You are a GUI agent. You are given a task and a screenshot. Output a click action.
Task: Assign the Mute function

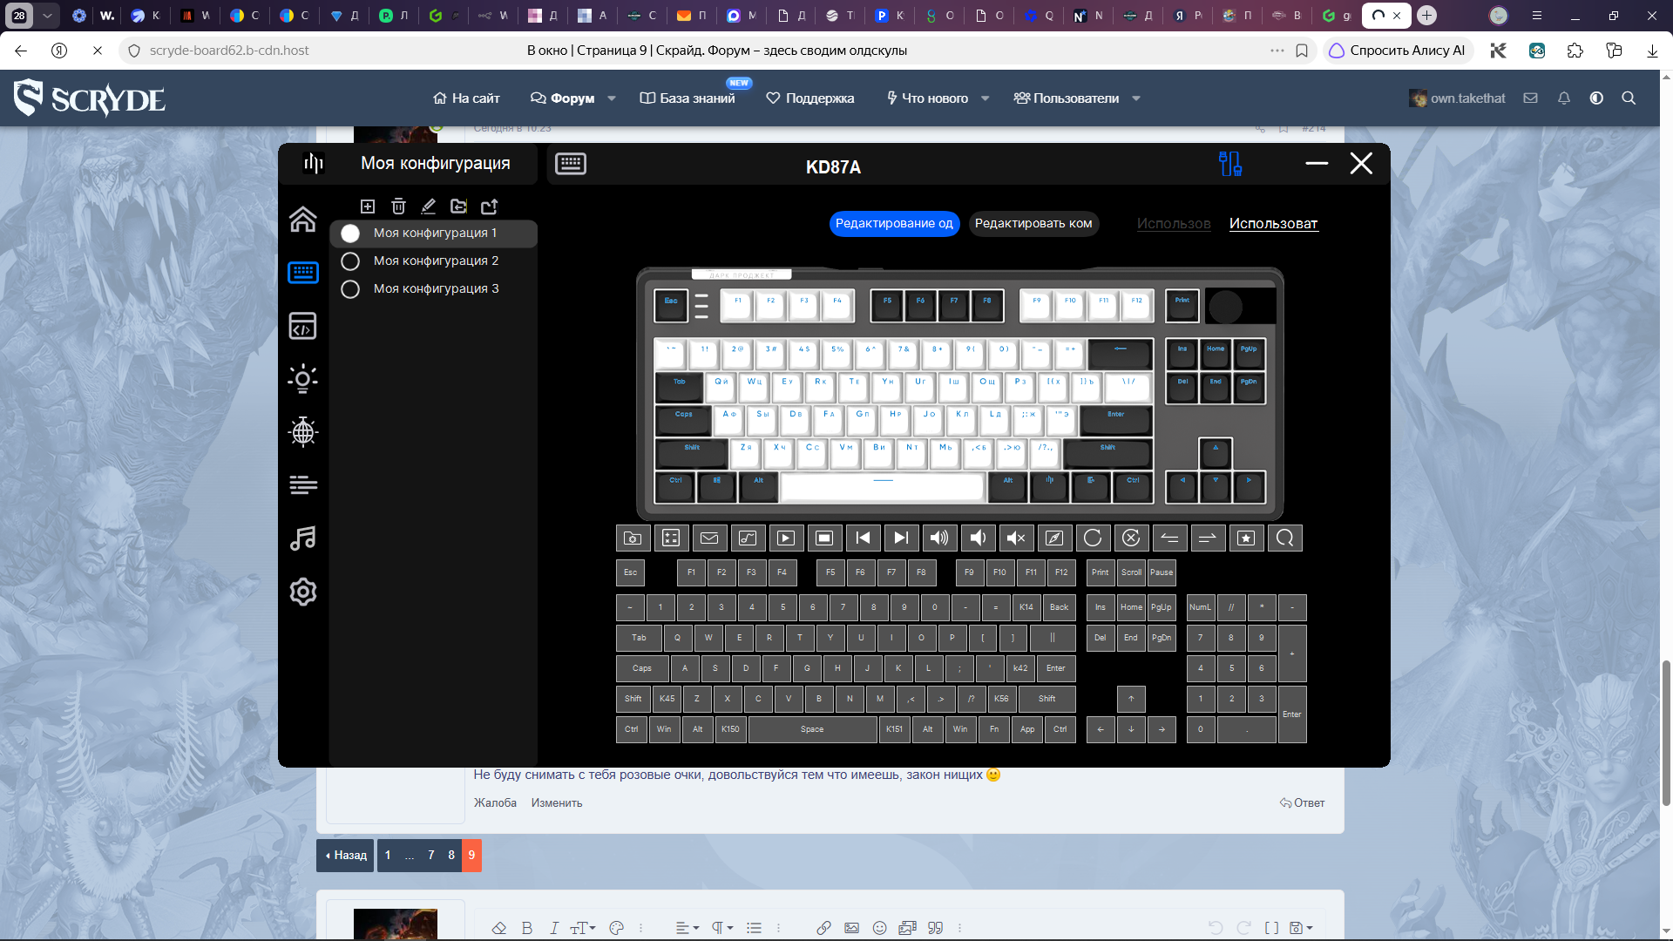[x=1016, y=538]
